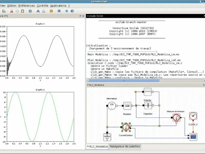Click the Cut scissors icon in toolbar

click(x=12, y=11)
